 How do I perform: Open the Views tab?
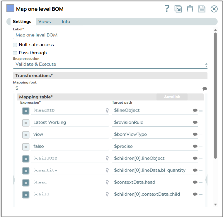tap(45, 22)
